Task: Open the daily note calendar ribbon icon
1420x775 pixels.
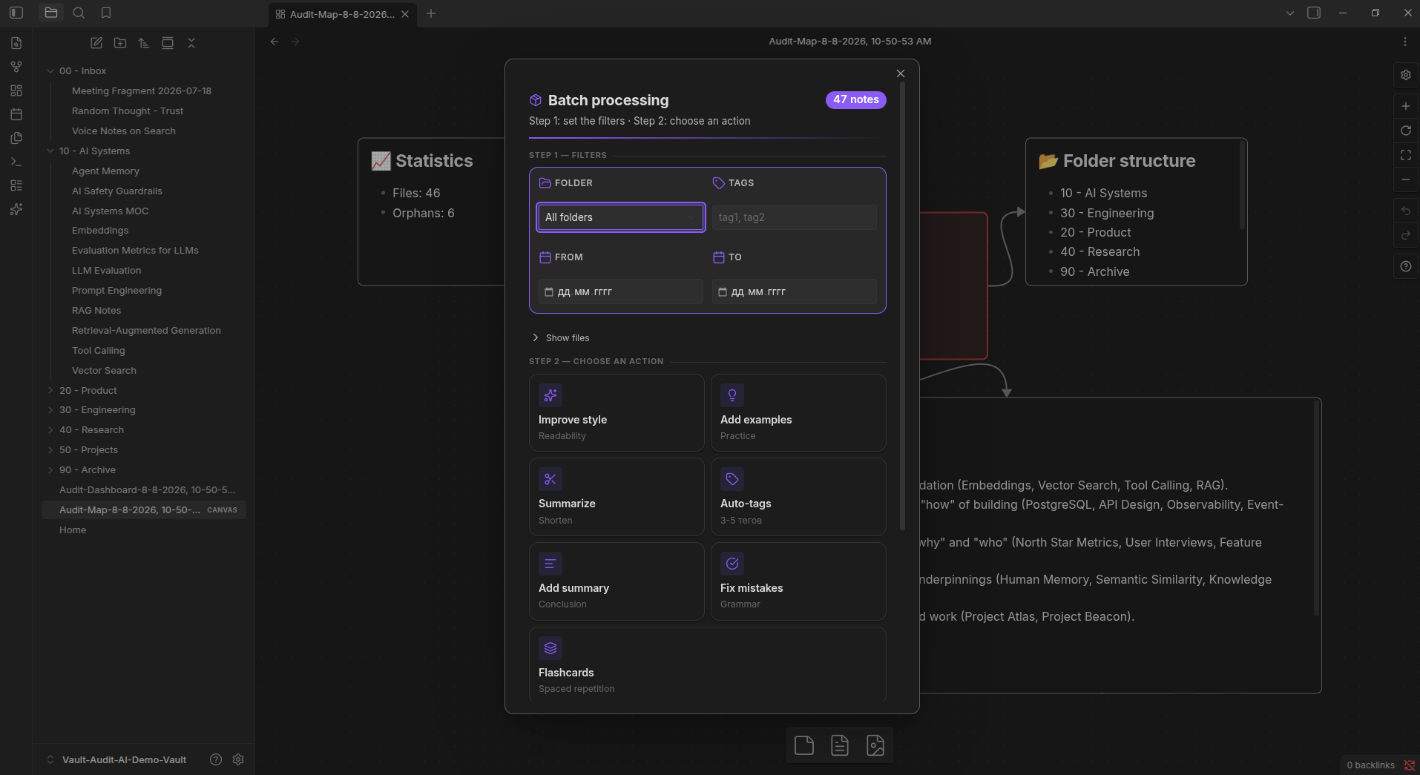Action: pyautogui.click(x=16, y=114)
